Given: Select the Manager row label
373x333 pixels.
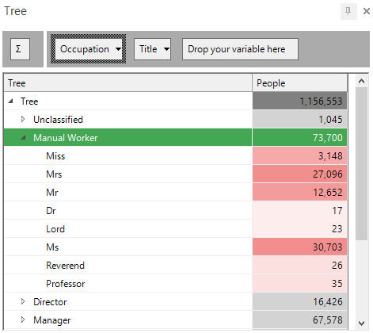Looking at the screenshot, I should point(52,320).
